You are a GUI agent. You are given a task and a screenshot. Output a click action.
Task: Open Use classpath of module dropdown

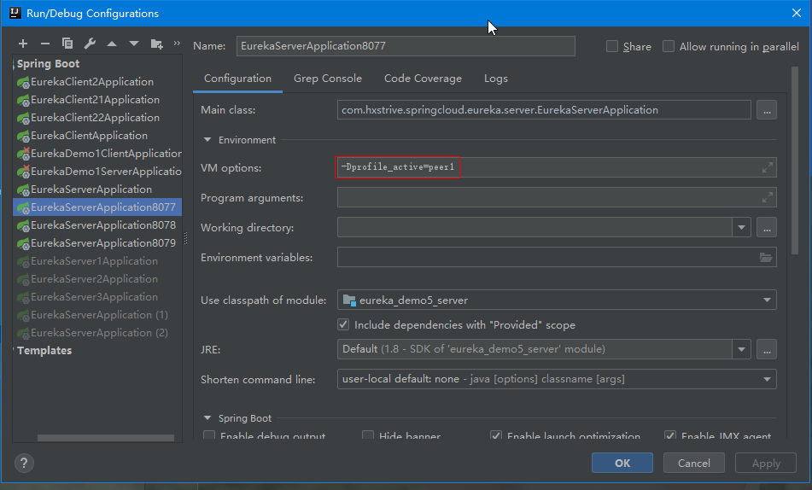coord(767,300)
